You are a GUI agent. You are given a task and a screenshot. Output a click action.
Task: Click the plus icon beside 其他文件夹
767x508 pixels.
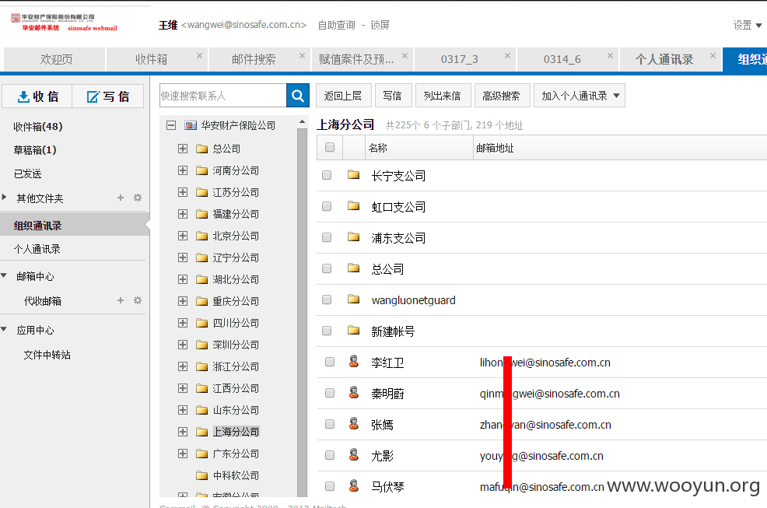click(x=121, y=198)
